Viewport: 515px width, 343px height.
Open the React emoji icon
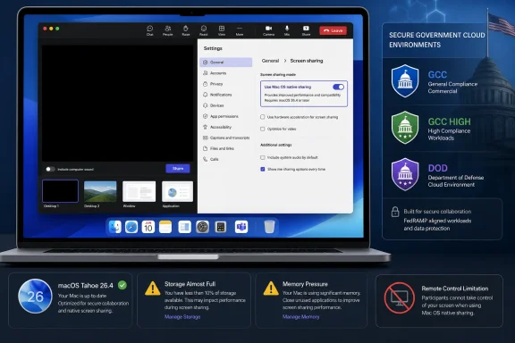[204, 30]
